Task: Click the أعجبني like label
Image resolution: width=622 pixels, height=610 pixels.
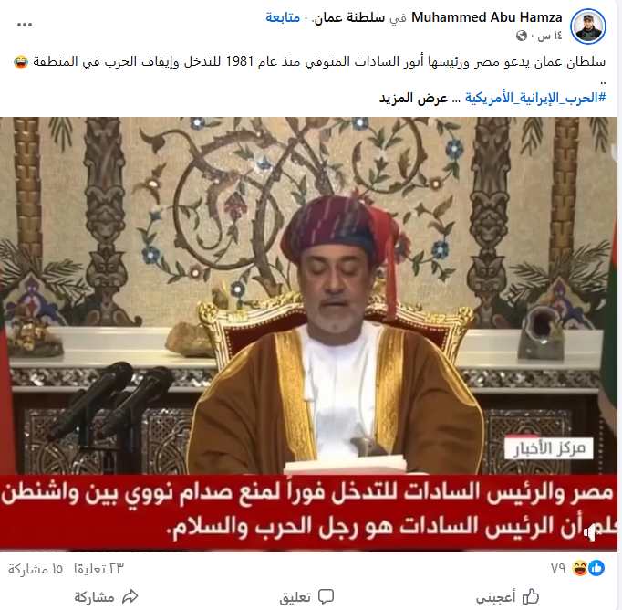Action: tap(496, 596)
